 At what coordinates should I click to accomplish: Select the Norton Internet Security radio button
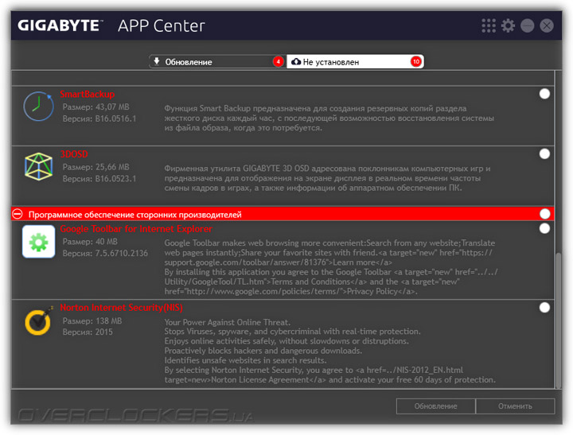tap(544, 308)
